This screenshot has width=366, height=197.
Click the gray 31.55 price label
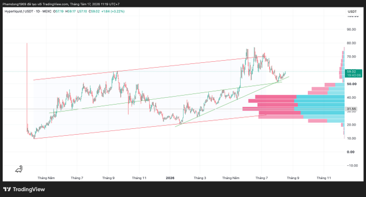[351, 109]
